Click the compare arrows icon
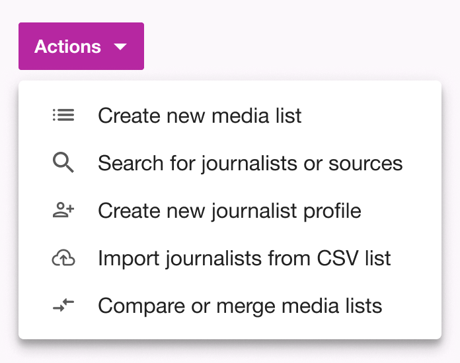 point(63,305)
